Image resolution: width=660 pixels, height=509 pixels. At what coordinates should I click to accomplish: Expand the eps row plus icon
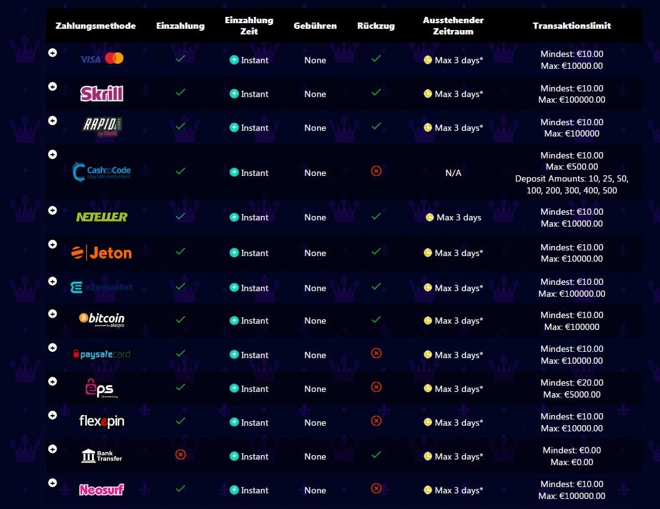click(x=53, y=381)
